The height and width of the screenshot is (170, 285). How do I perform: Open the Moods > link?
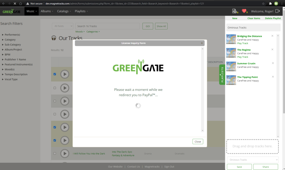pos(80,32)
